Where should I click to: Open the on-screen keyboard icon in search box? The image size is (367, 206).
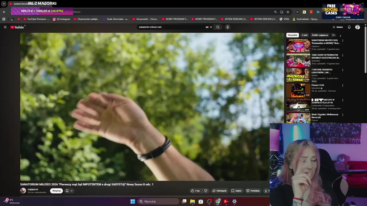[207, 27]
